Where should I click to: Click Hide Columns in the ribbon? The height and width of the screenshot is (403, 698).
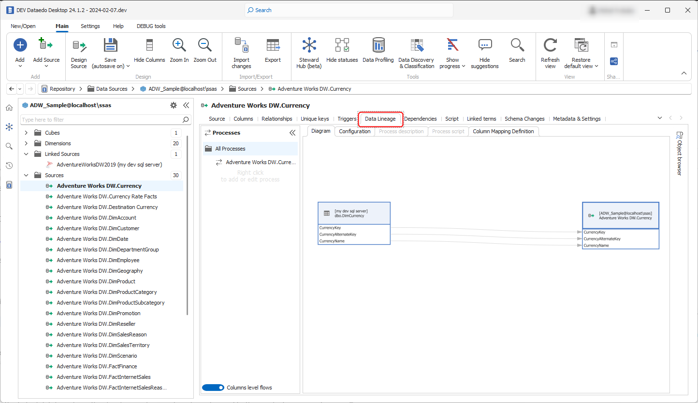149,51
